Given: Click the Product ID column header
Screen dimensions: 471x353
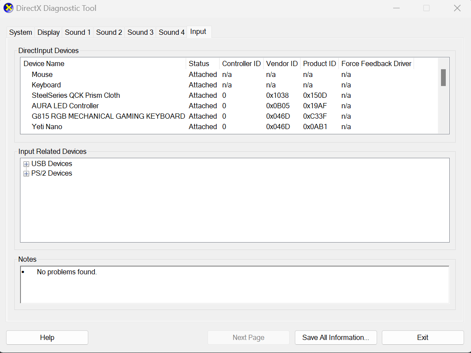Looking at the screenshot, I should click(319, 63).
